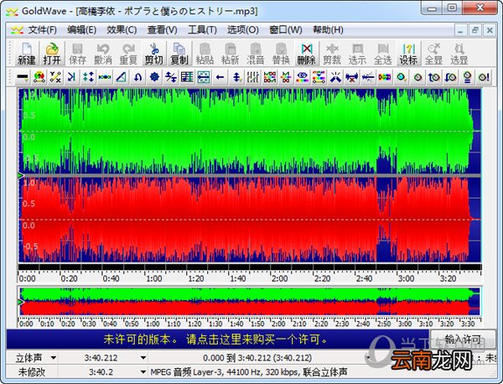The height and width of the screenshot is (384, 503).
Task: Click the Pop/Click filter crossed-tools icon
Action: (x=335, y=77)
